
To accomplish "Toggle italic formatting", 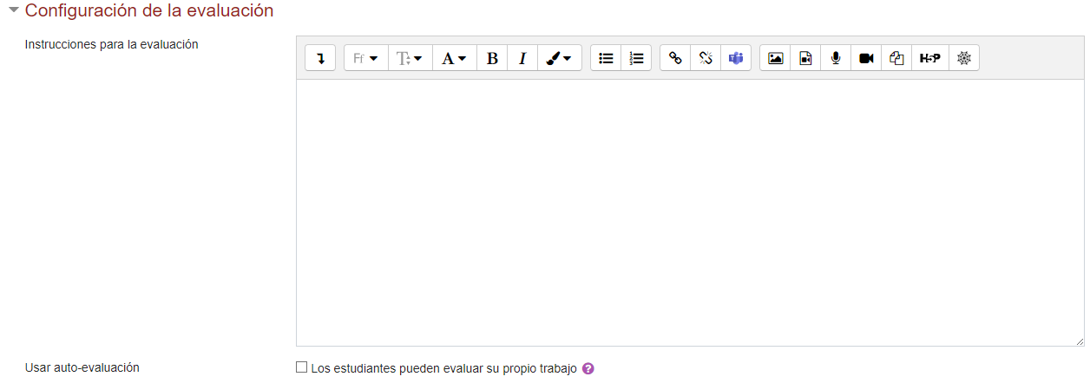I will [x=522, y=58].
